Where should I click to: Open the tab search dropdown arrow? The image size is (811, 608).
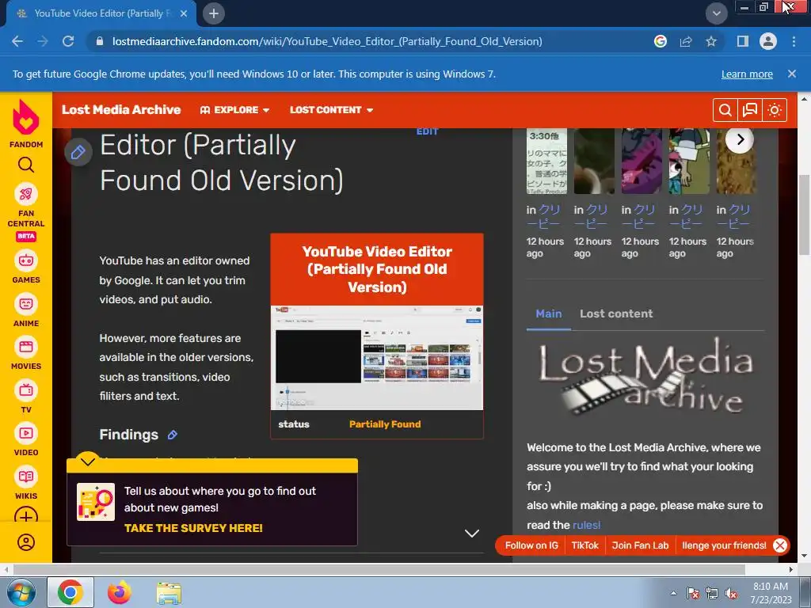coord(717,13)
